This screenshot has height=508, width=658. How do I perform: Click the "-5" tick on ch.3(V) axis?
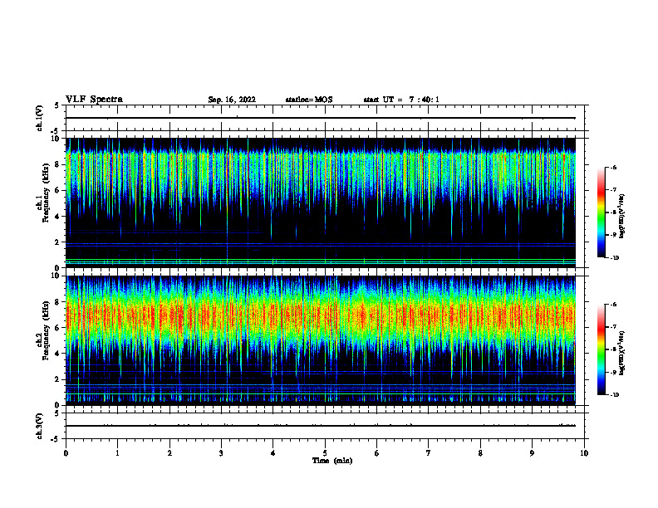(55, 439)
